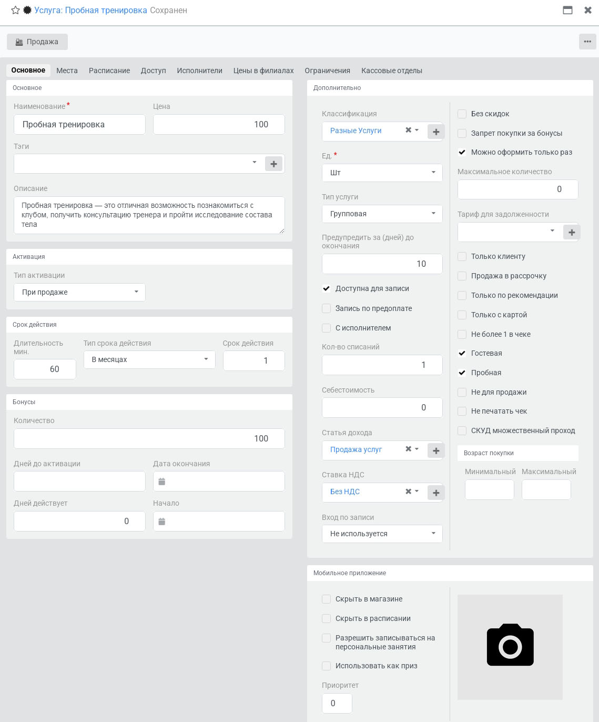Uncheck the Гостевая checkbox

point(462,353)
